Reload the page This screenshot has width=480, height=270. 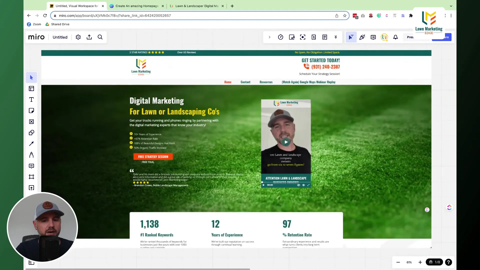45,15
